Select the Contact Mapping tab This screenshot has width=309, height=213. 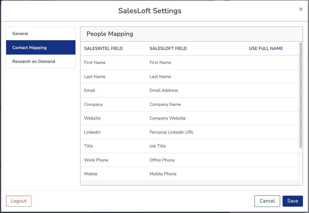(x=41, y=47)
